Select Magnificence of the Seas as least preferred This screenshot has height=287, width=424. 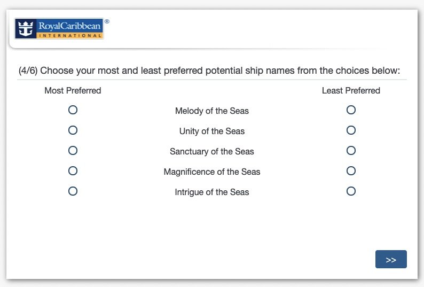click(x=351, y=171)
